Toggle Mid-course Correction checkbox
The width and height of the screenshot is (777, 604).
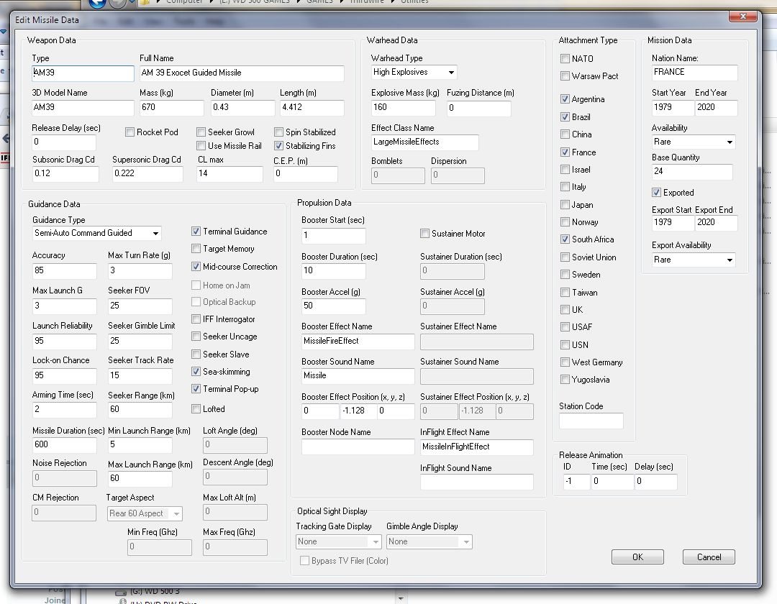[196, 266]
